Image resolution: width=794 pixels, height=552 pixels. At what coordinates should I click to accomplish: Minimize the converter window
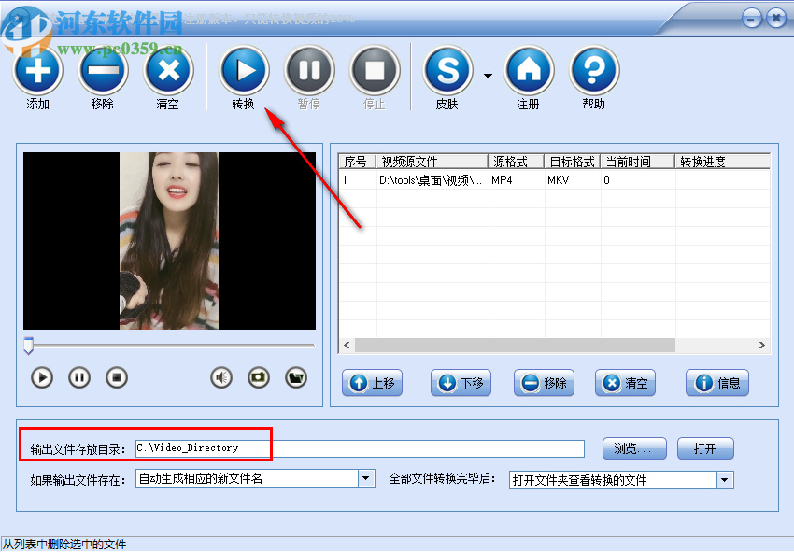(751, 20)
